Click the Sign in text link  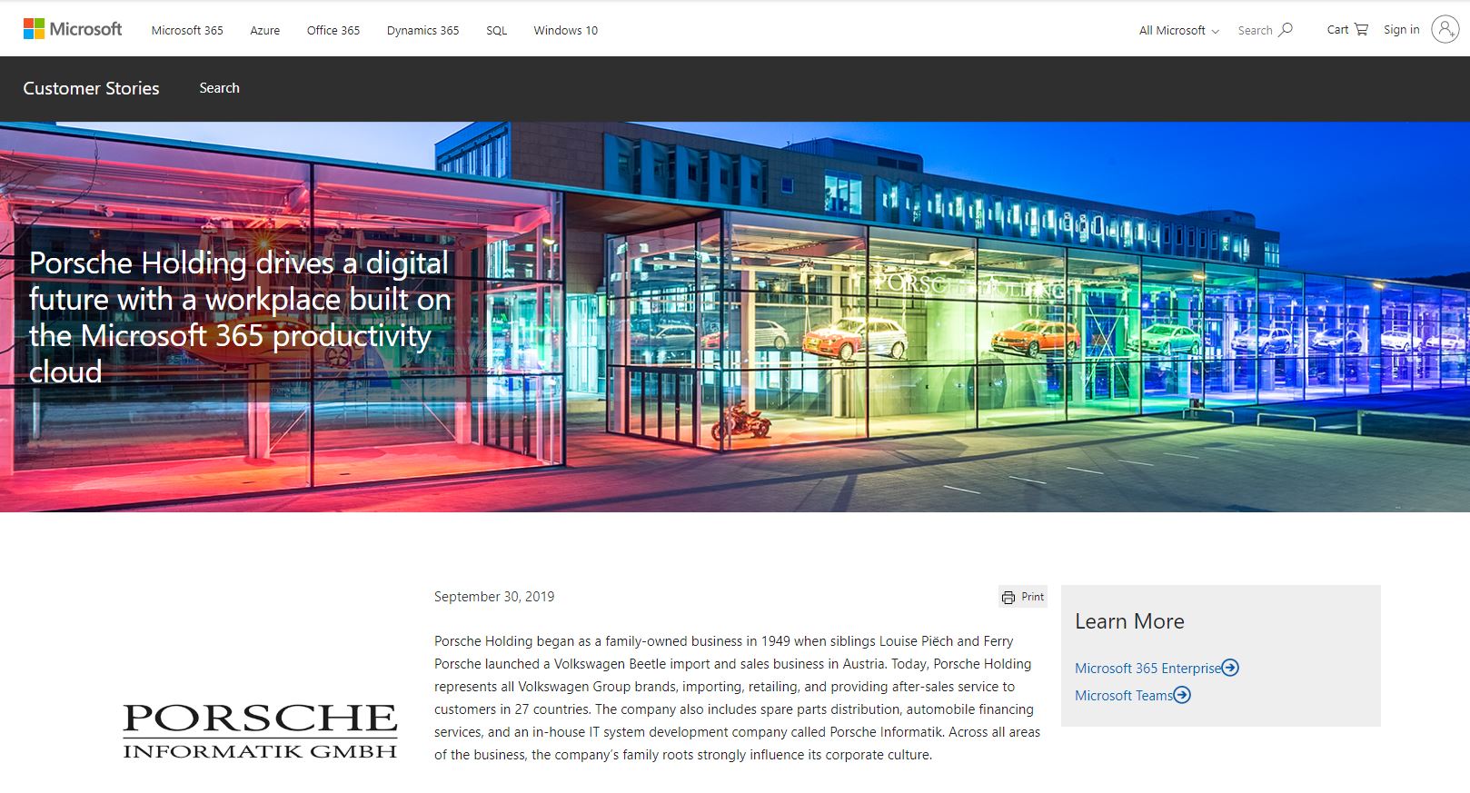tap(1401, 29)
